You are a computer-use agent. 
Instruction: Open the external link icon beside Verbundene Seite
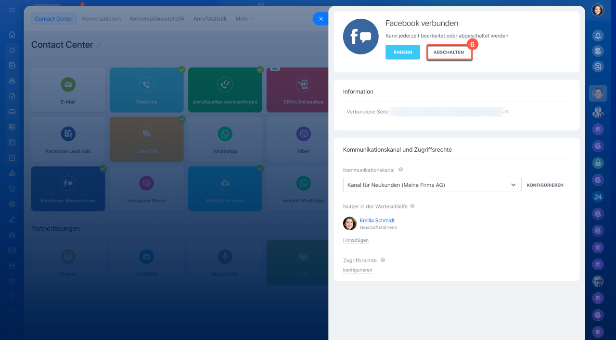[x=507, y=112]
